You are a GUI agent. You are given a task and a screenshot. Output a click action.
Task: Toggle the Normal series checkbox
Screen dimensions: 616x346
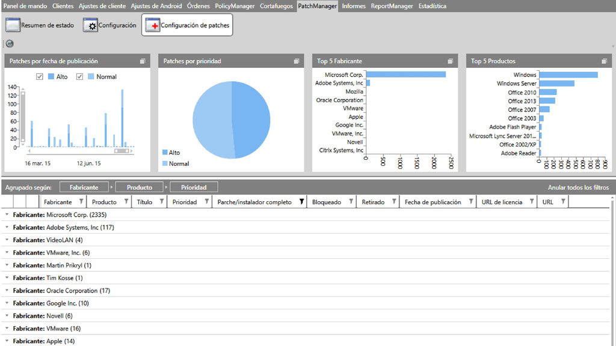[x=79, y=76]
